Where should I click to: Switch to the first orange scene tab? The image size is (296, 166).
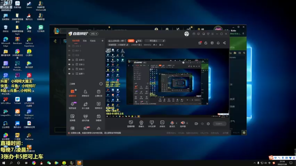76,41
